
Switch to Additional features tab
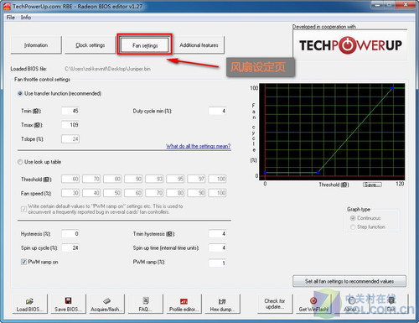[199, 45]
